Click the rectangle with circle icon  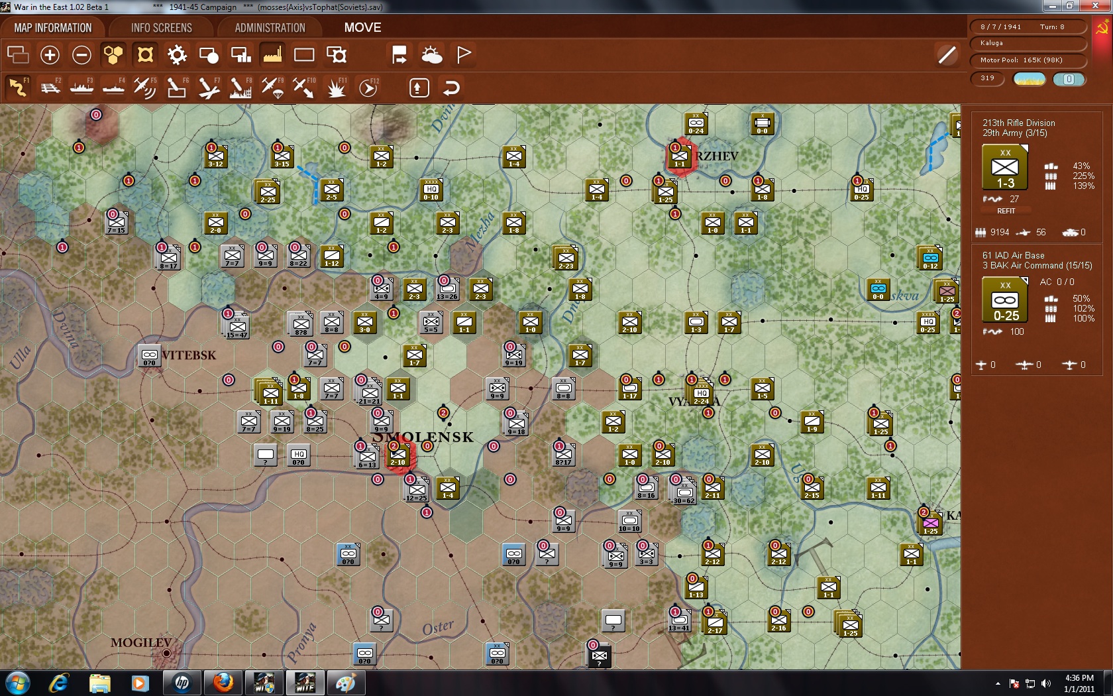click(x=209, y=54)
